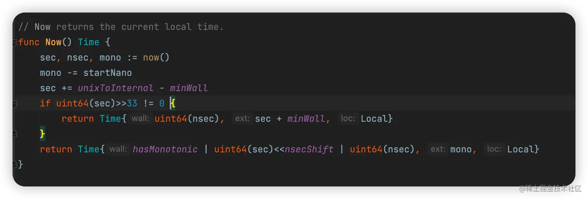Click the highlighted opening brace after != 0
Image resolution: width=588 pixels, height=199 pixels.
173,103
